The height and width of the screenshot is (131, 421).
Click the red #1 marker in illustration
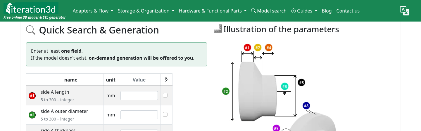tap(247, 47)
